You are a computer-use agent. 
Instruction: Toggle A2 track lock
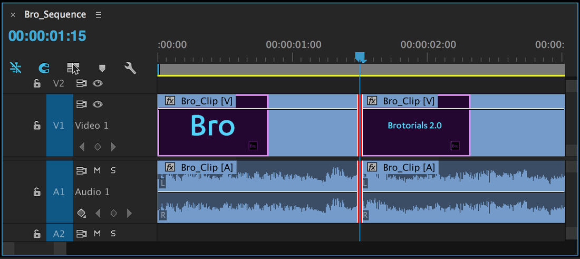click(37, 234)
